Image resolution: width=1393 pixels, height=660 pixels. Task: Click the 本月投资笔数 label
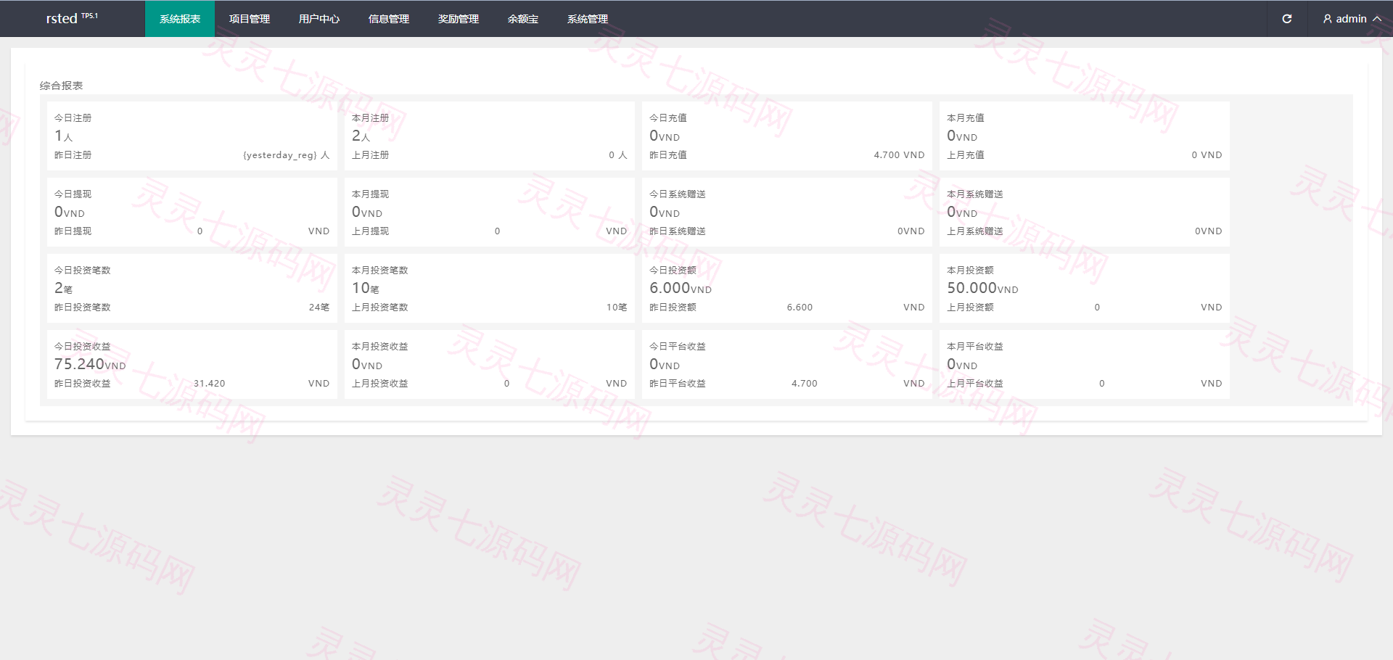379,270
